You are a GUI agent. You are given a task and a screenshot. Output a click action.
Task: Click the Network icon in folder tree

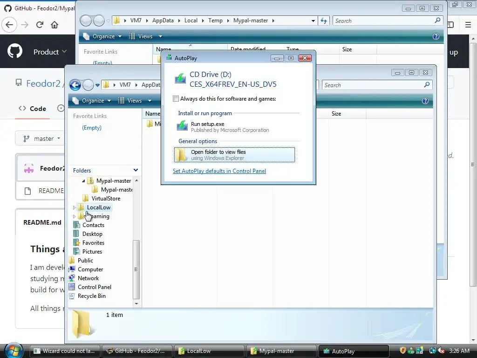pyautogui.click(x=72, y=278)
